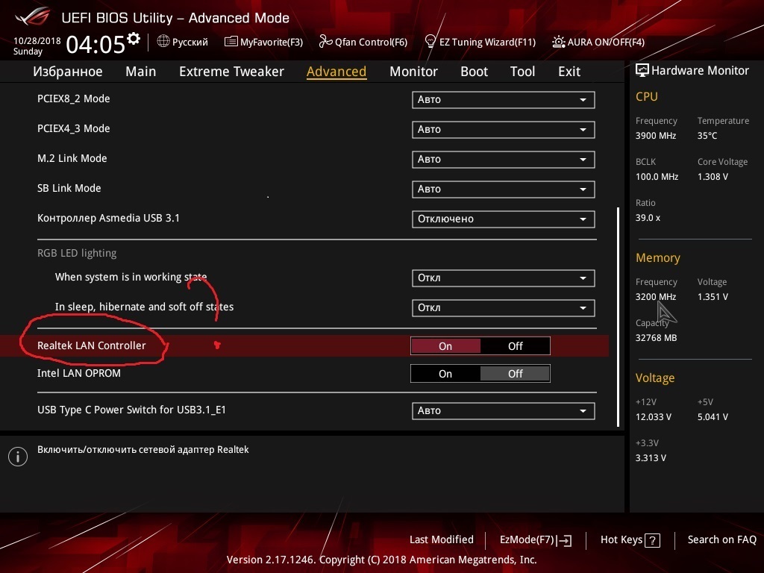Set Intel LAN OPROM to On

coord(445,374)
